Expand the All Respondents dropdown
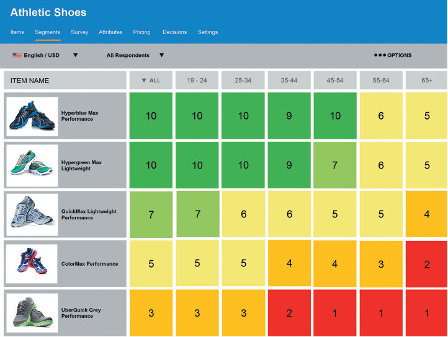The width and height of the screenshot is (448, 337). (x=161, y=55)
